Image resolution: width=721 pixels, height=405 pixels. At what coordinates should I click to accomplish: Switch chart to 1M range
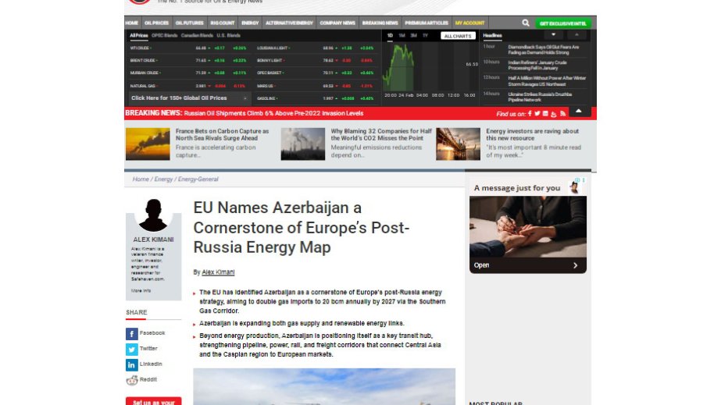tap(402, 35)
